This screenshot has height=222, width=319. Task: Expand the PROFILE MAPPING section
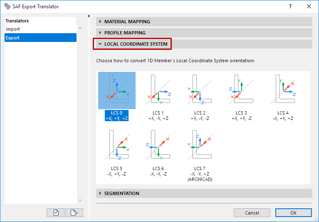(204, 33)
